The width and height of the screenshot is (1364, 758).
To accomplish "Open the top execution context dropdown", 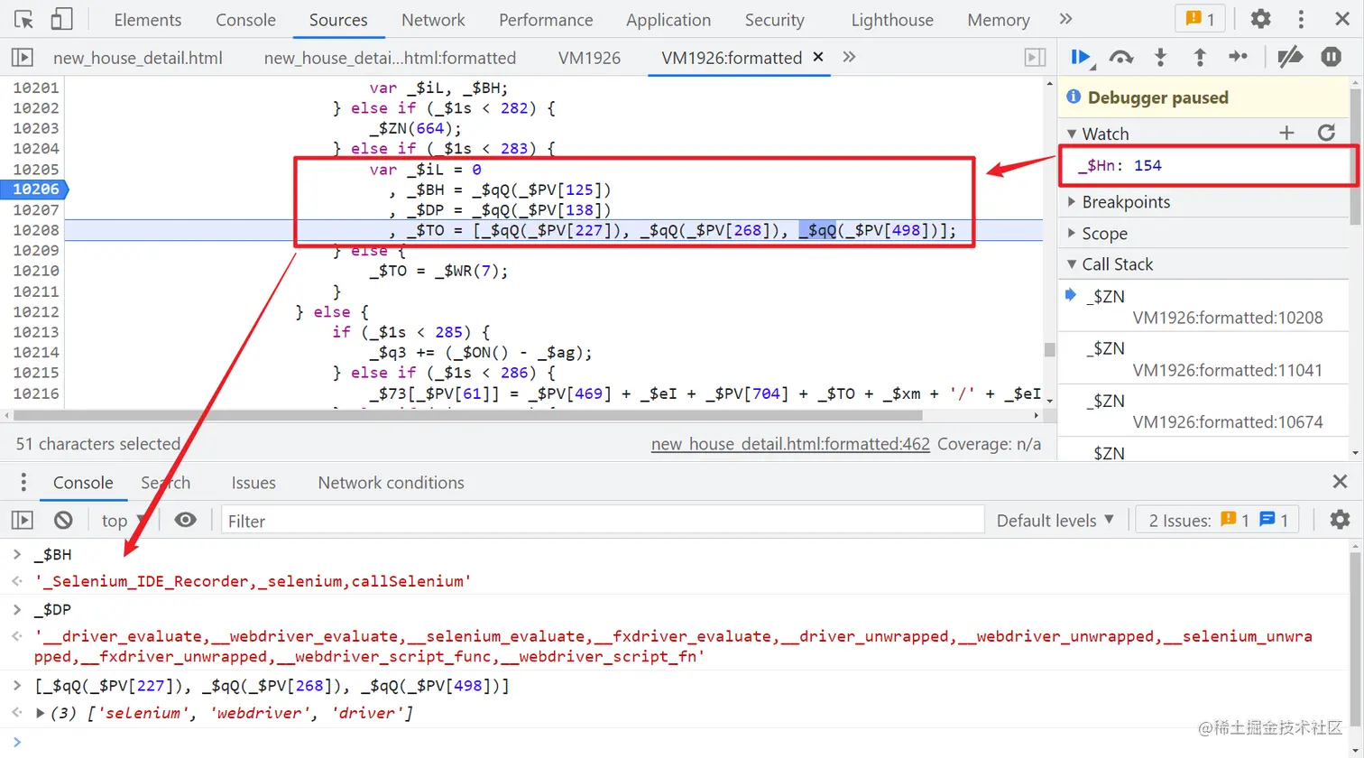I will [x=125, y=520].
